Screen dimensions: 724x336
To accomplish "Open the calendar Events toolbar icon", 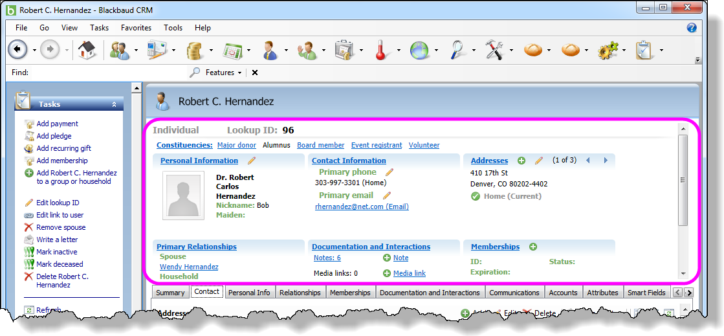I will (233, 50).
